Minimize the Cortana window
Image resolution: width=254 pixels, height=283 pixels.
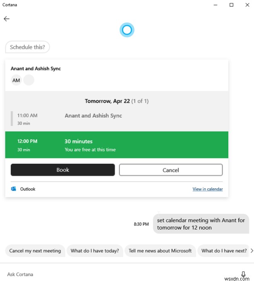(215, 5)
